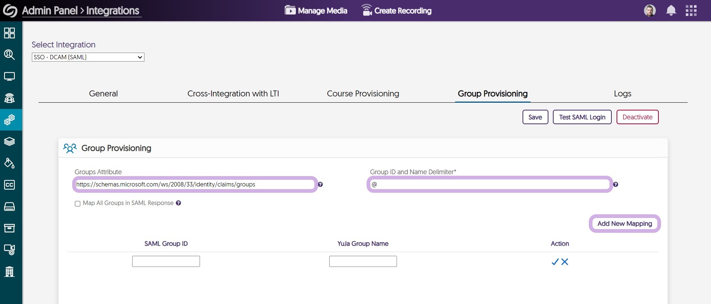Click the user profile avatar

click(x=650, y=10)
